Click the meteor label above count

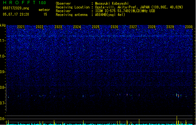(x=44, y=10)
